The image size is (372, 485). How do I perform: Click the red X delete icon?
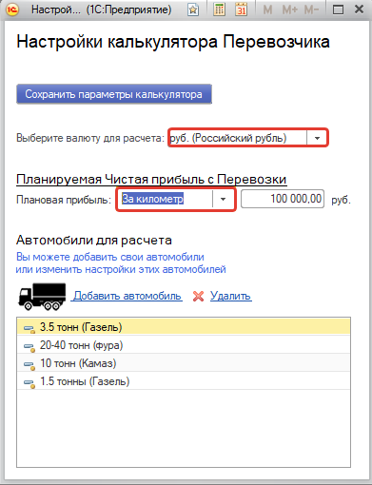point(198,296)
